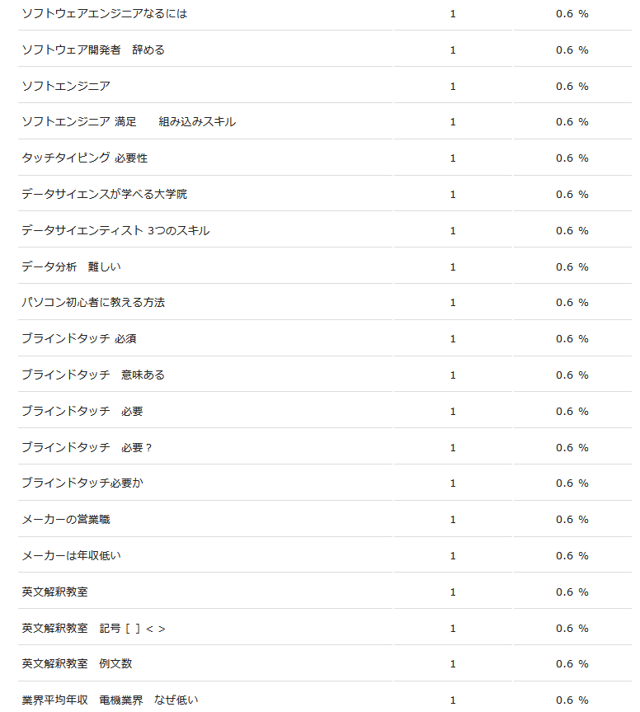The width and height of the screenshot is (640, 712).
Task: Select the 'ブラインドタッチ必要か' keyword
Action: [82, 483]
